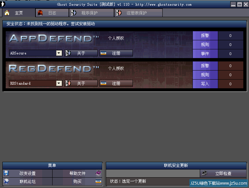
Task: Click VISA icon beside 购买
Action: 98,181
